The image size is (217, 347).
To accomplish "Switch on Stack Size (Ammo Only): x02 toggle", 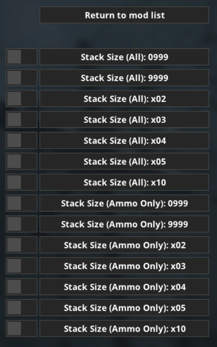I will click(x=21, y=245).
